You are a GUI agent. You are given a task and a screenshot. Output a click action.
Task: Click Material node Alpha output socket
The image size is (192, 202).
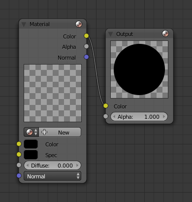86,46
